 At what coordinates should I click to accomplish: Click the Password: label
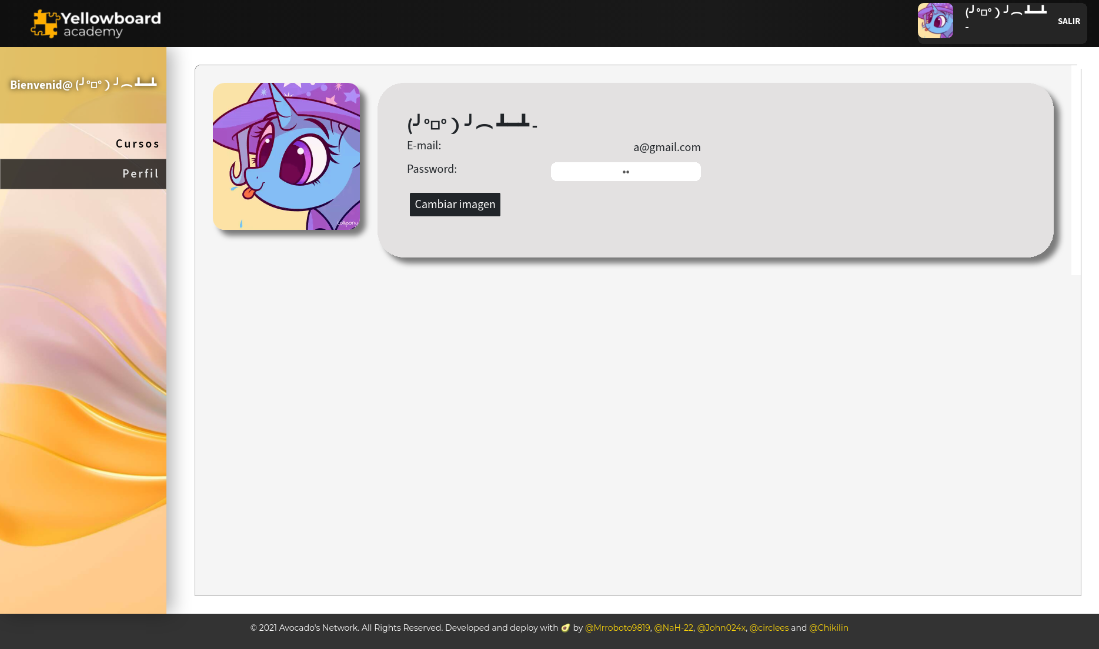(x=432, y=169)
